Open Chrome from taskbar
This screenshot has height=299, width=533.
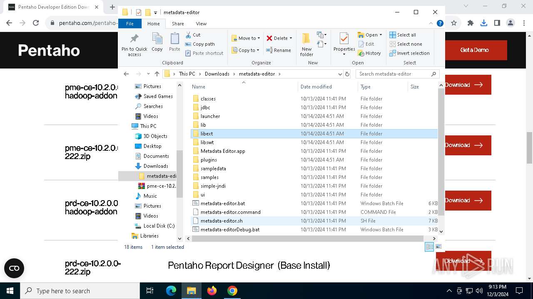232,291
